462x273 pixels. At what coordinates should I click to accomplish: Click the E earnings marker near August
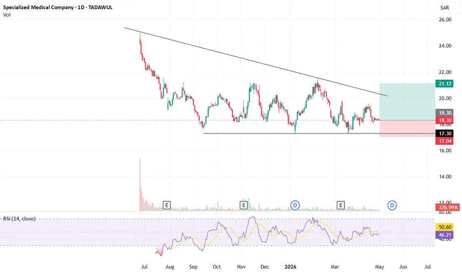click(x=167, y=205)
